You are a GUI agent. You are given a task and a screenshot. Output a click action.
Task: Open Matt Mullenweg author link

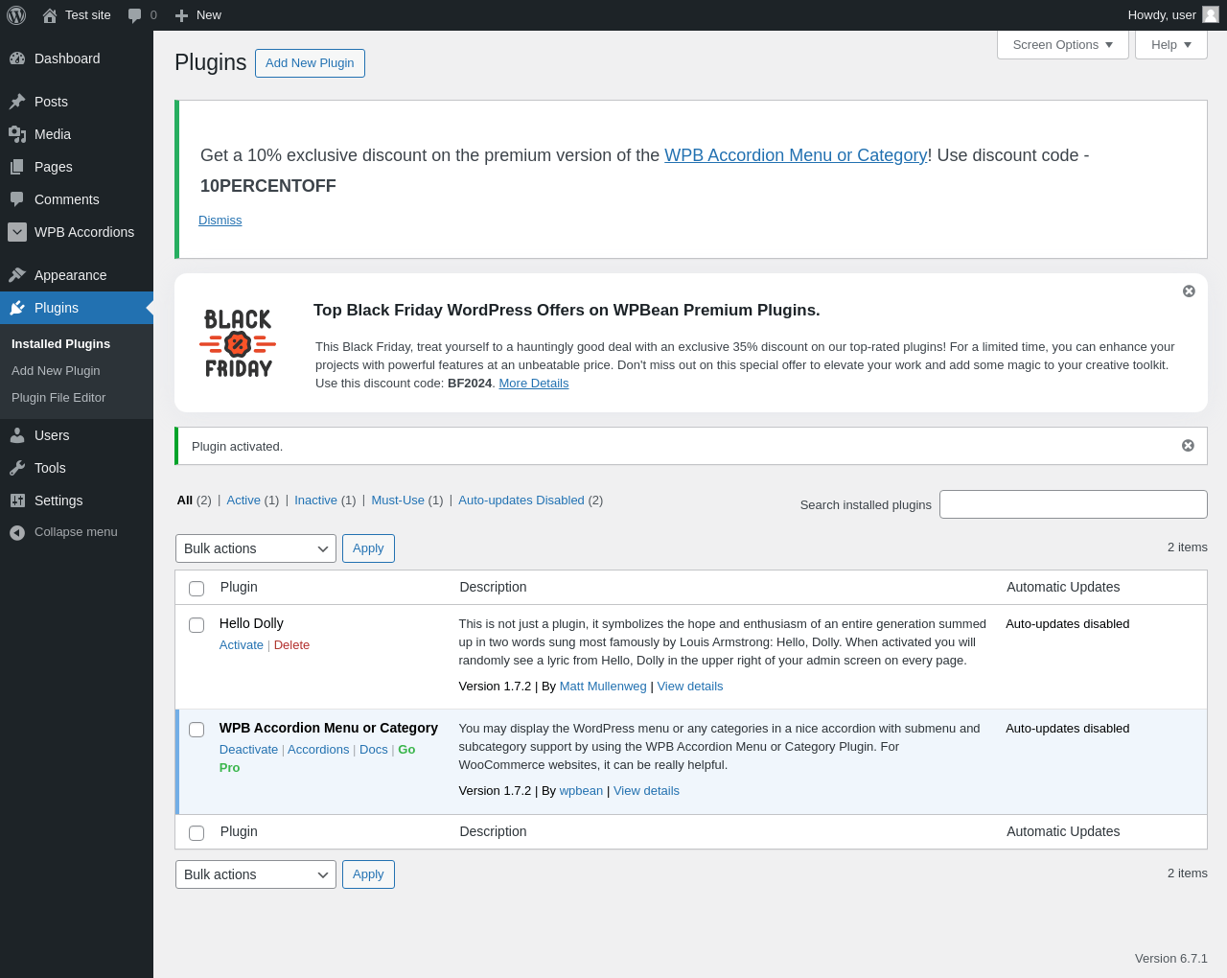pos(603,687)
